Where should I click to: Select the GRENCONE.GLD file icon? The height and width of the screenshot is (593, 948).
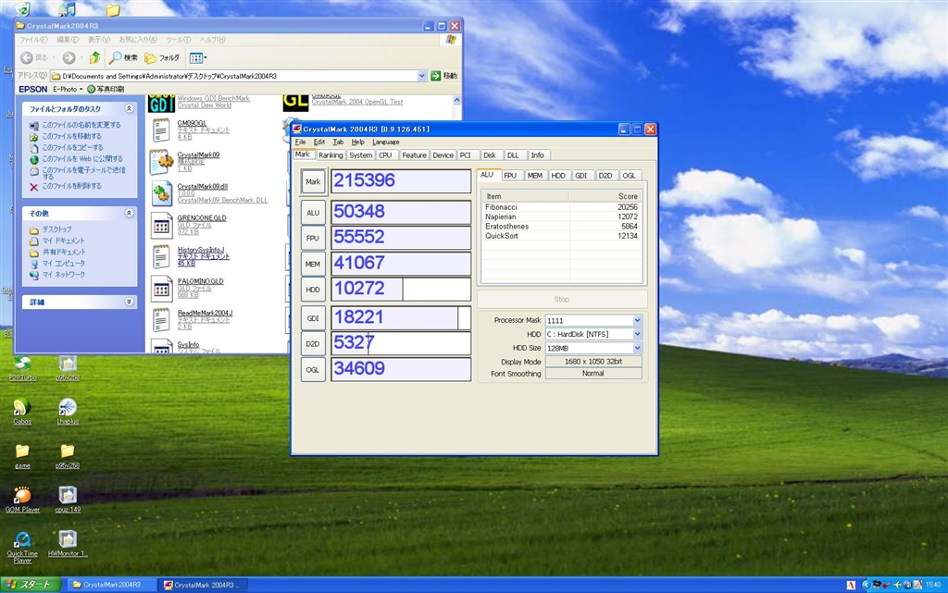(161, 225)
